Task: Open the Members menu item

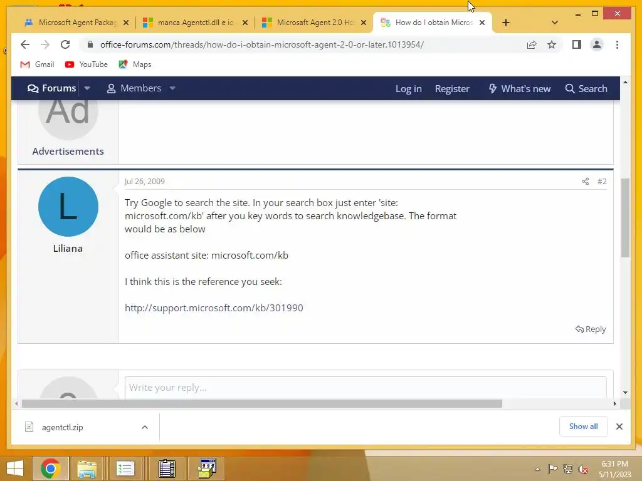Action: click(x=134, y=88)
